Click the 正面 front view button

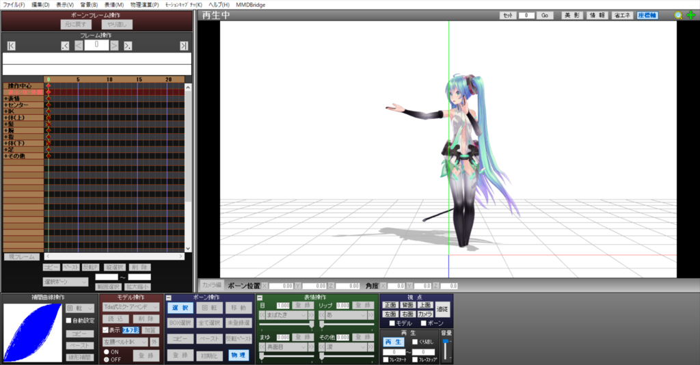tap(390, 306)
